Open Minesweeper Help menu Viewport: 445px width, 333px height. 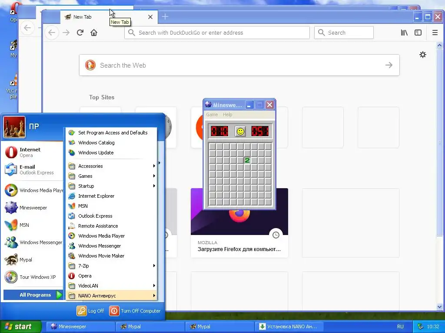pos(227,114)
